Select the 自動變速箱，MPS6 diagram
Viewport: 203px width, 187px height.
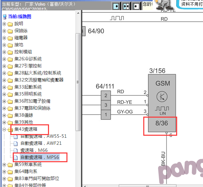coord(40,157)
